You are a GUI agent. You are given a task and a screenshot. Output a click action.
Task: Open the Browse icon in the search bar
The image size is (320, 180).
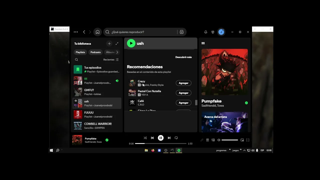182,32
